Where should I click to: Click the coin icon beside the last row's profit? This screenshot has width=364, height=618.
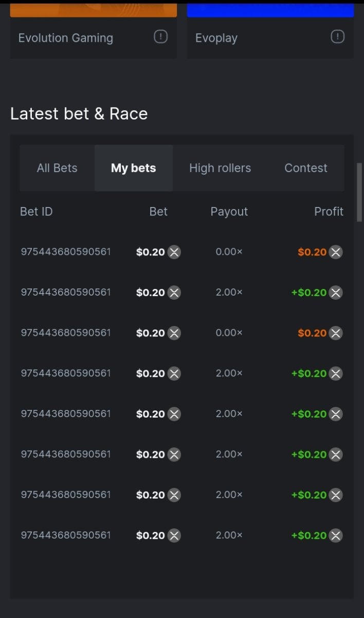tap(336, 536)
